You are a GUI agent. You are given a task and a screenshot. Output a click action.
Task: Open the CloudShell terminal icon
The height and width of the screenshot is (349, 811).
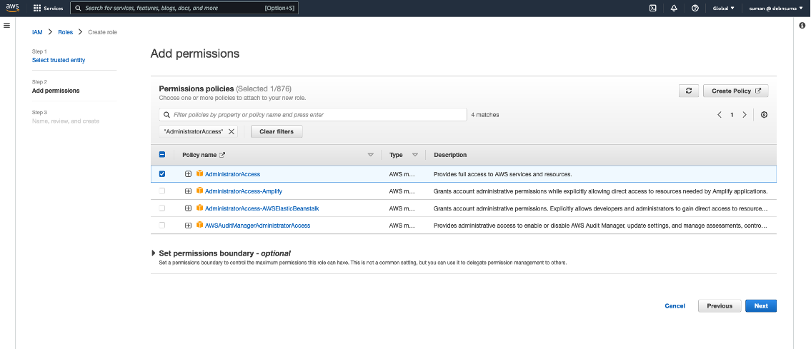tap(653, 9)
